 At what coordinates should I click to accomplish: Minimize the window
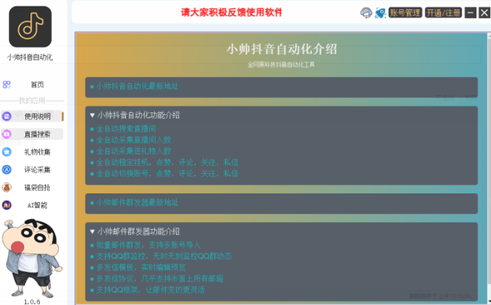[x=470, y=13]
